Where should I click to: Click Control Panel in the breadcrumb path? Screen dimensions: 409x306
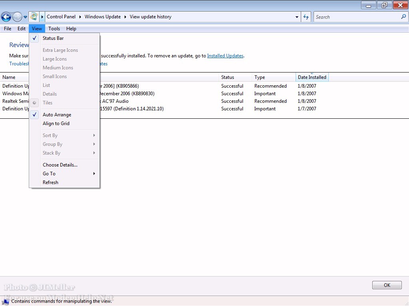(61, 17)
